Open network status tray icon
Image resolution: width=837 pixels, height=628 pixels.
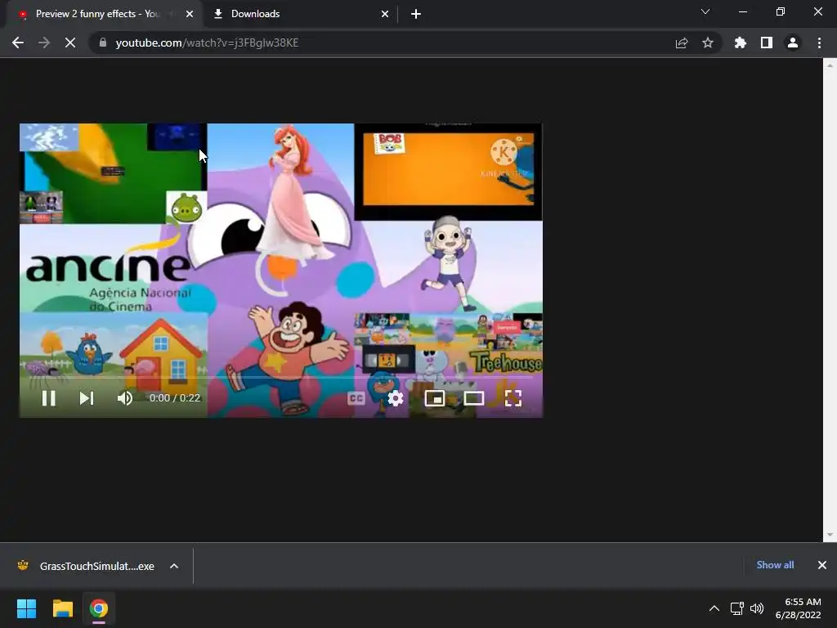click(x=737, y=608)
